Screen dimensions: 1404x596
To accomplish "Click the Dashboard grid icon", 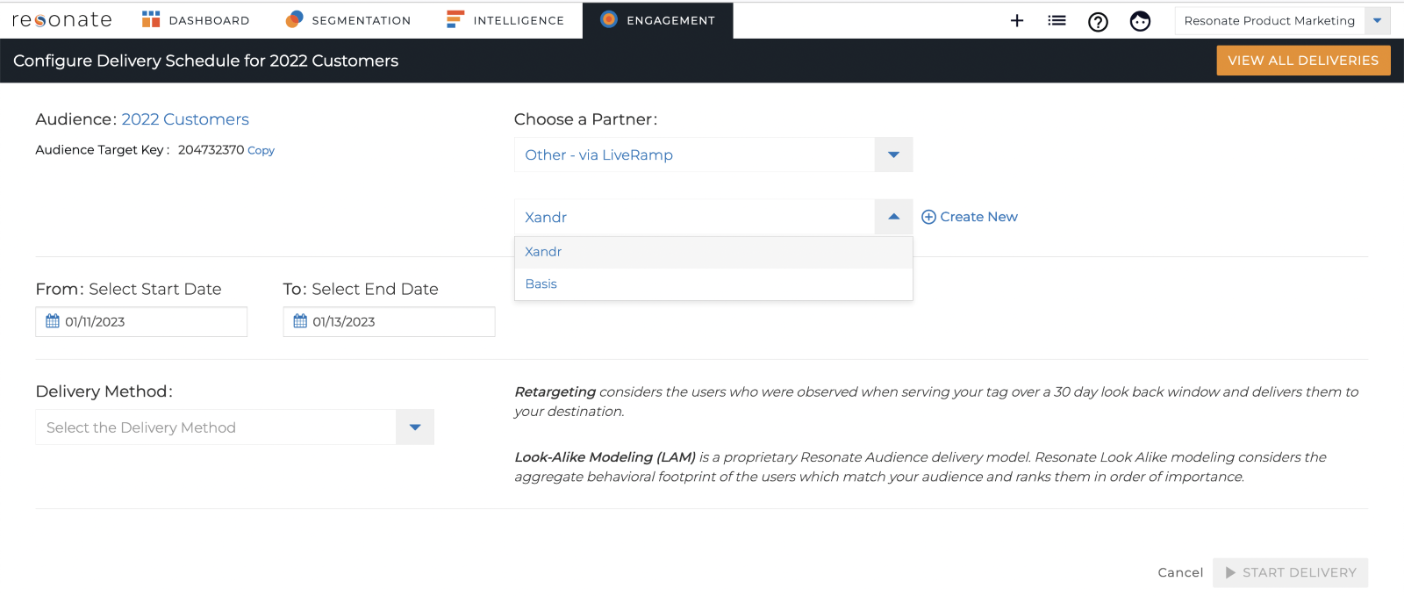I will (x=151, y=19).
